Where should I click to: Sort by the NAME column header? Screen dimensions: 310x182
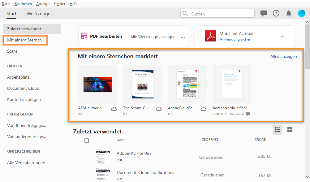click(x=121, y=140)
